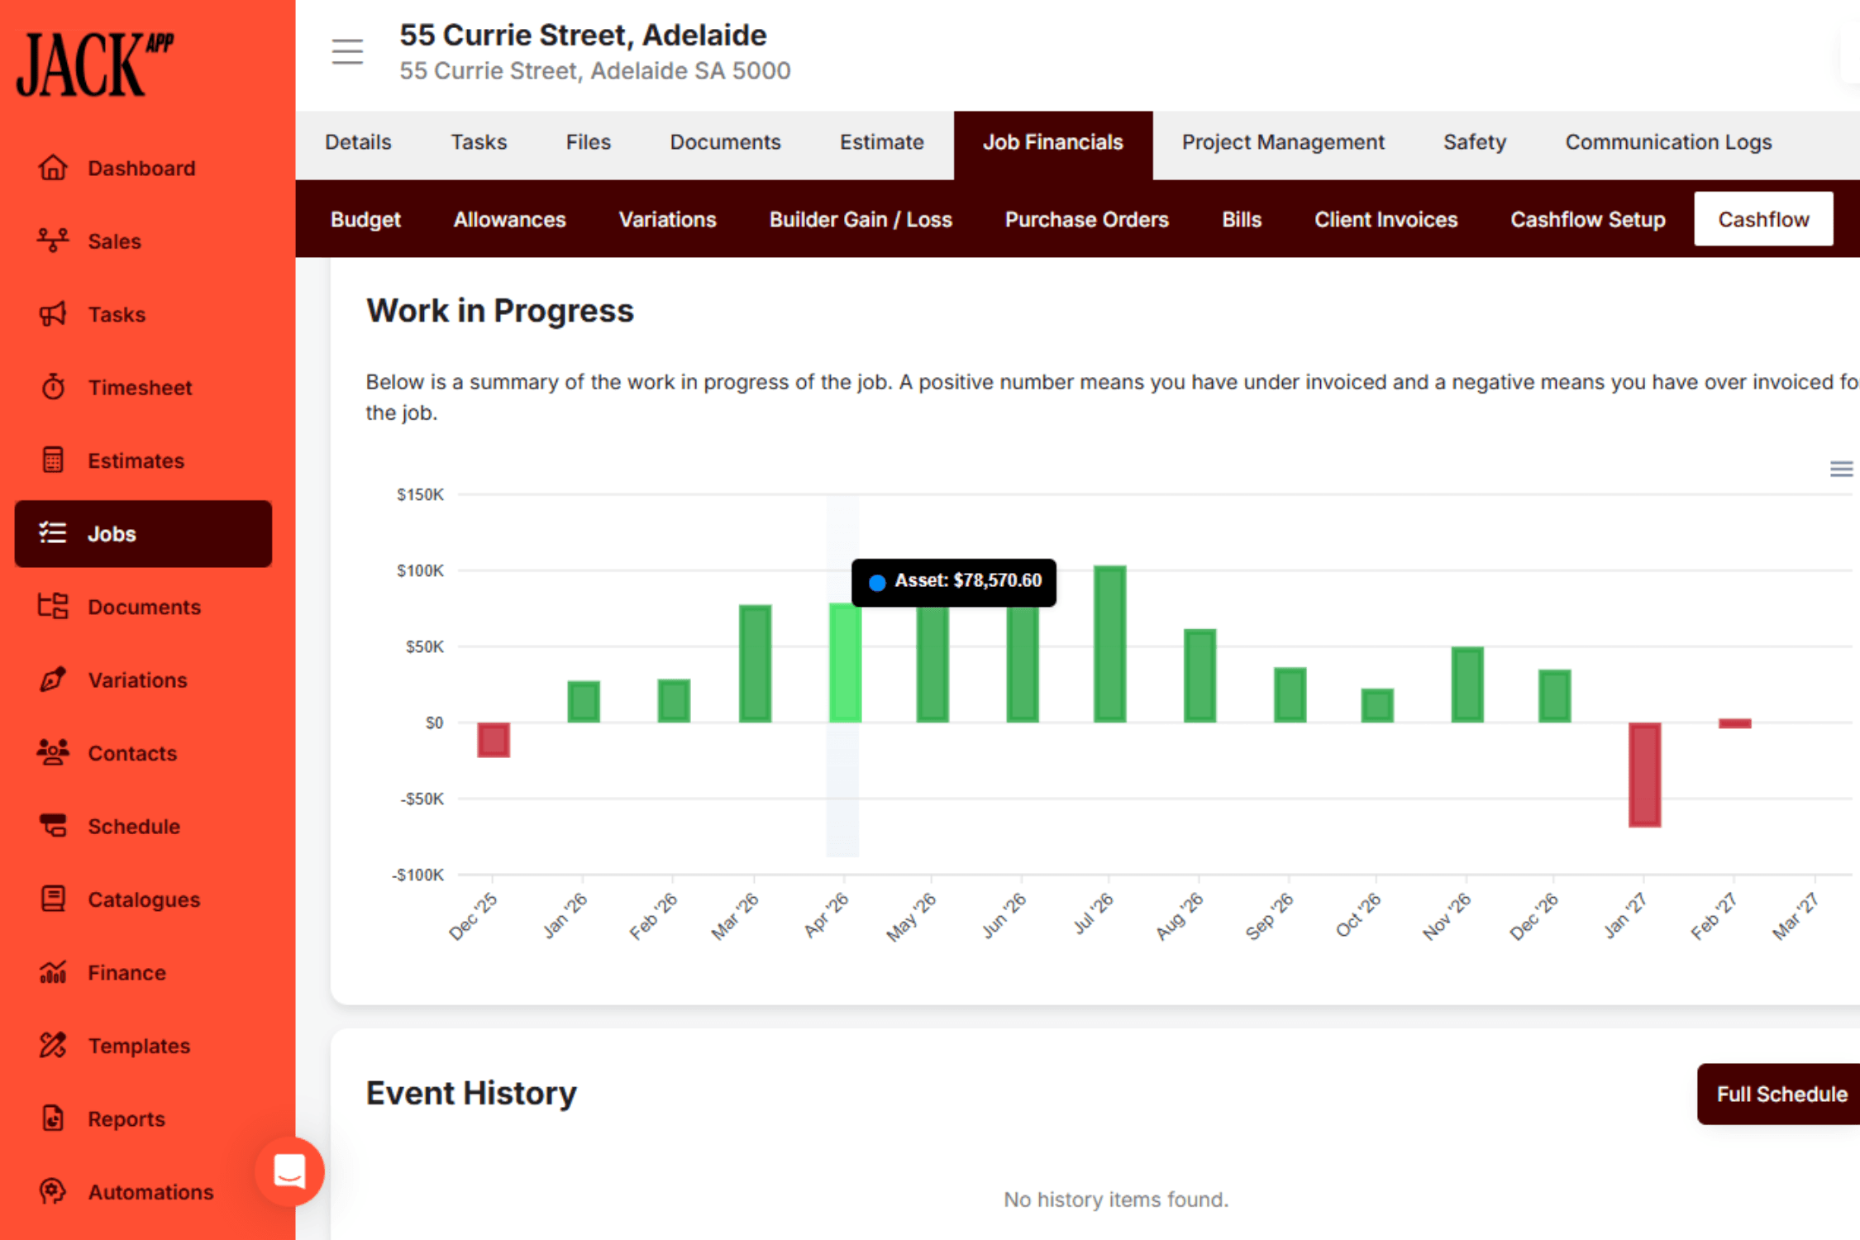Open the Automations section
1860x1240 pixels.
click(150, 1191)
